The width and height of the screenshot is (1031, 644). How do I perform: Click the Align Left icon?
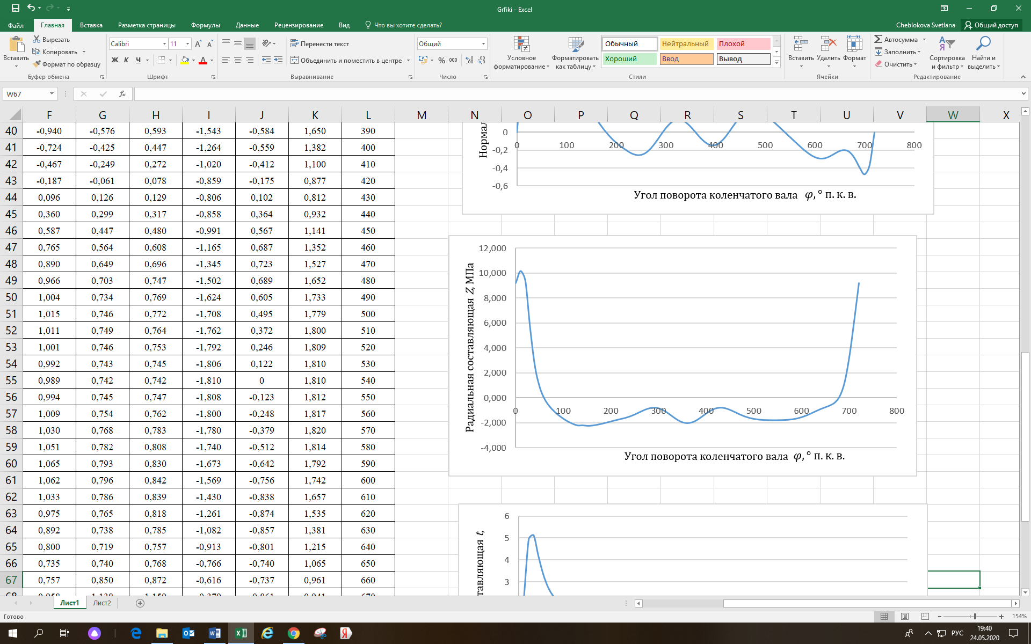(226, 60)
